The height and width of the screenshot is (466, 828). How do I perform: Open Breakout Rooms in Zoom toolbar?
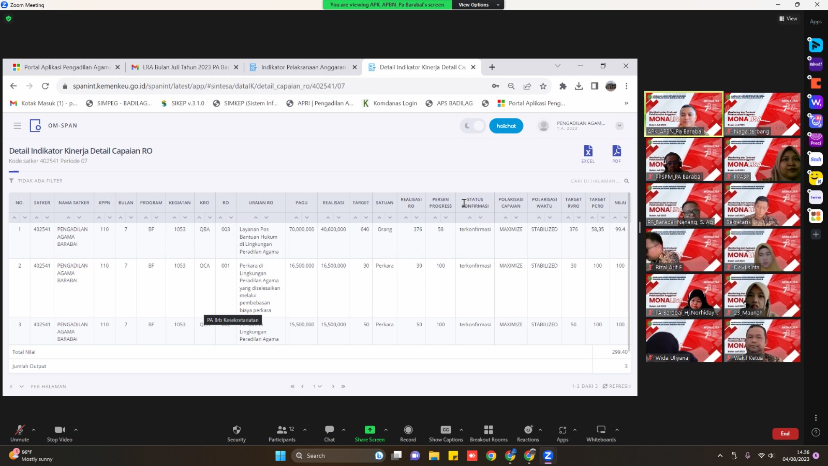pyautogui.click(x=489, y=430)
